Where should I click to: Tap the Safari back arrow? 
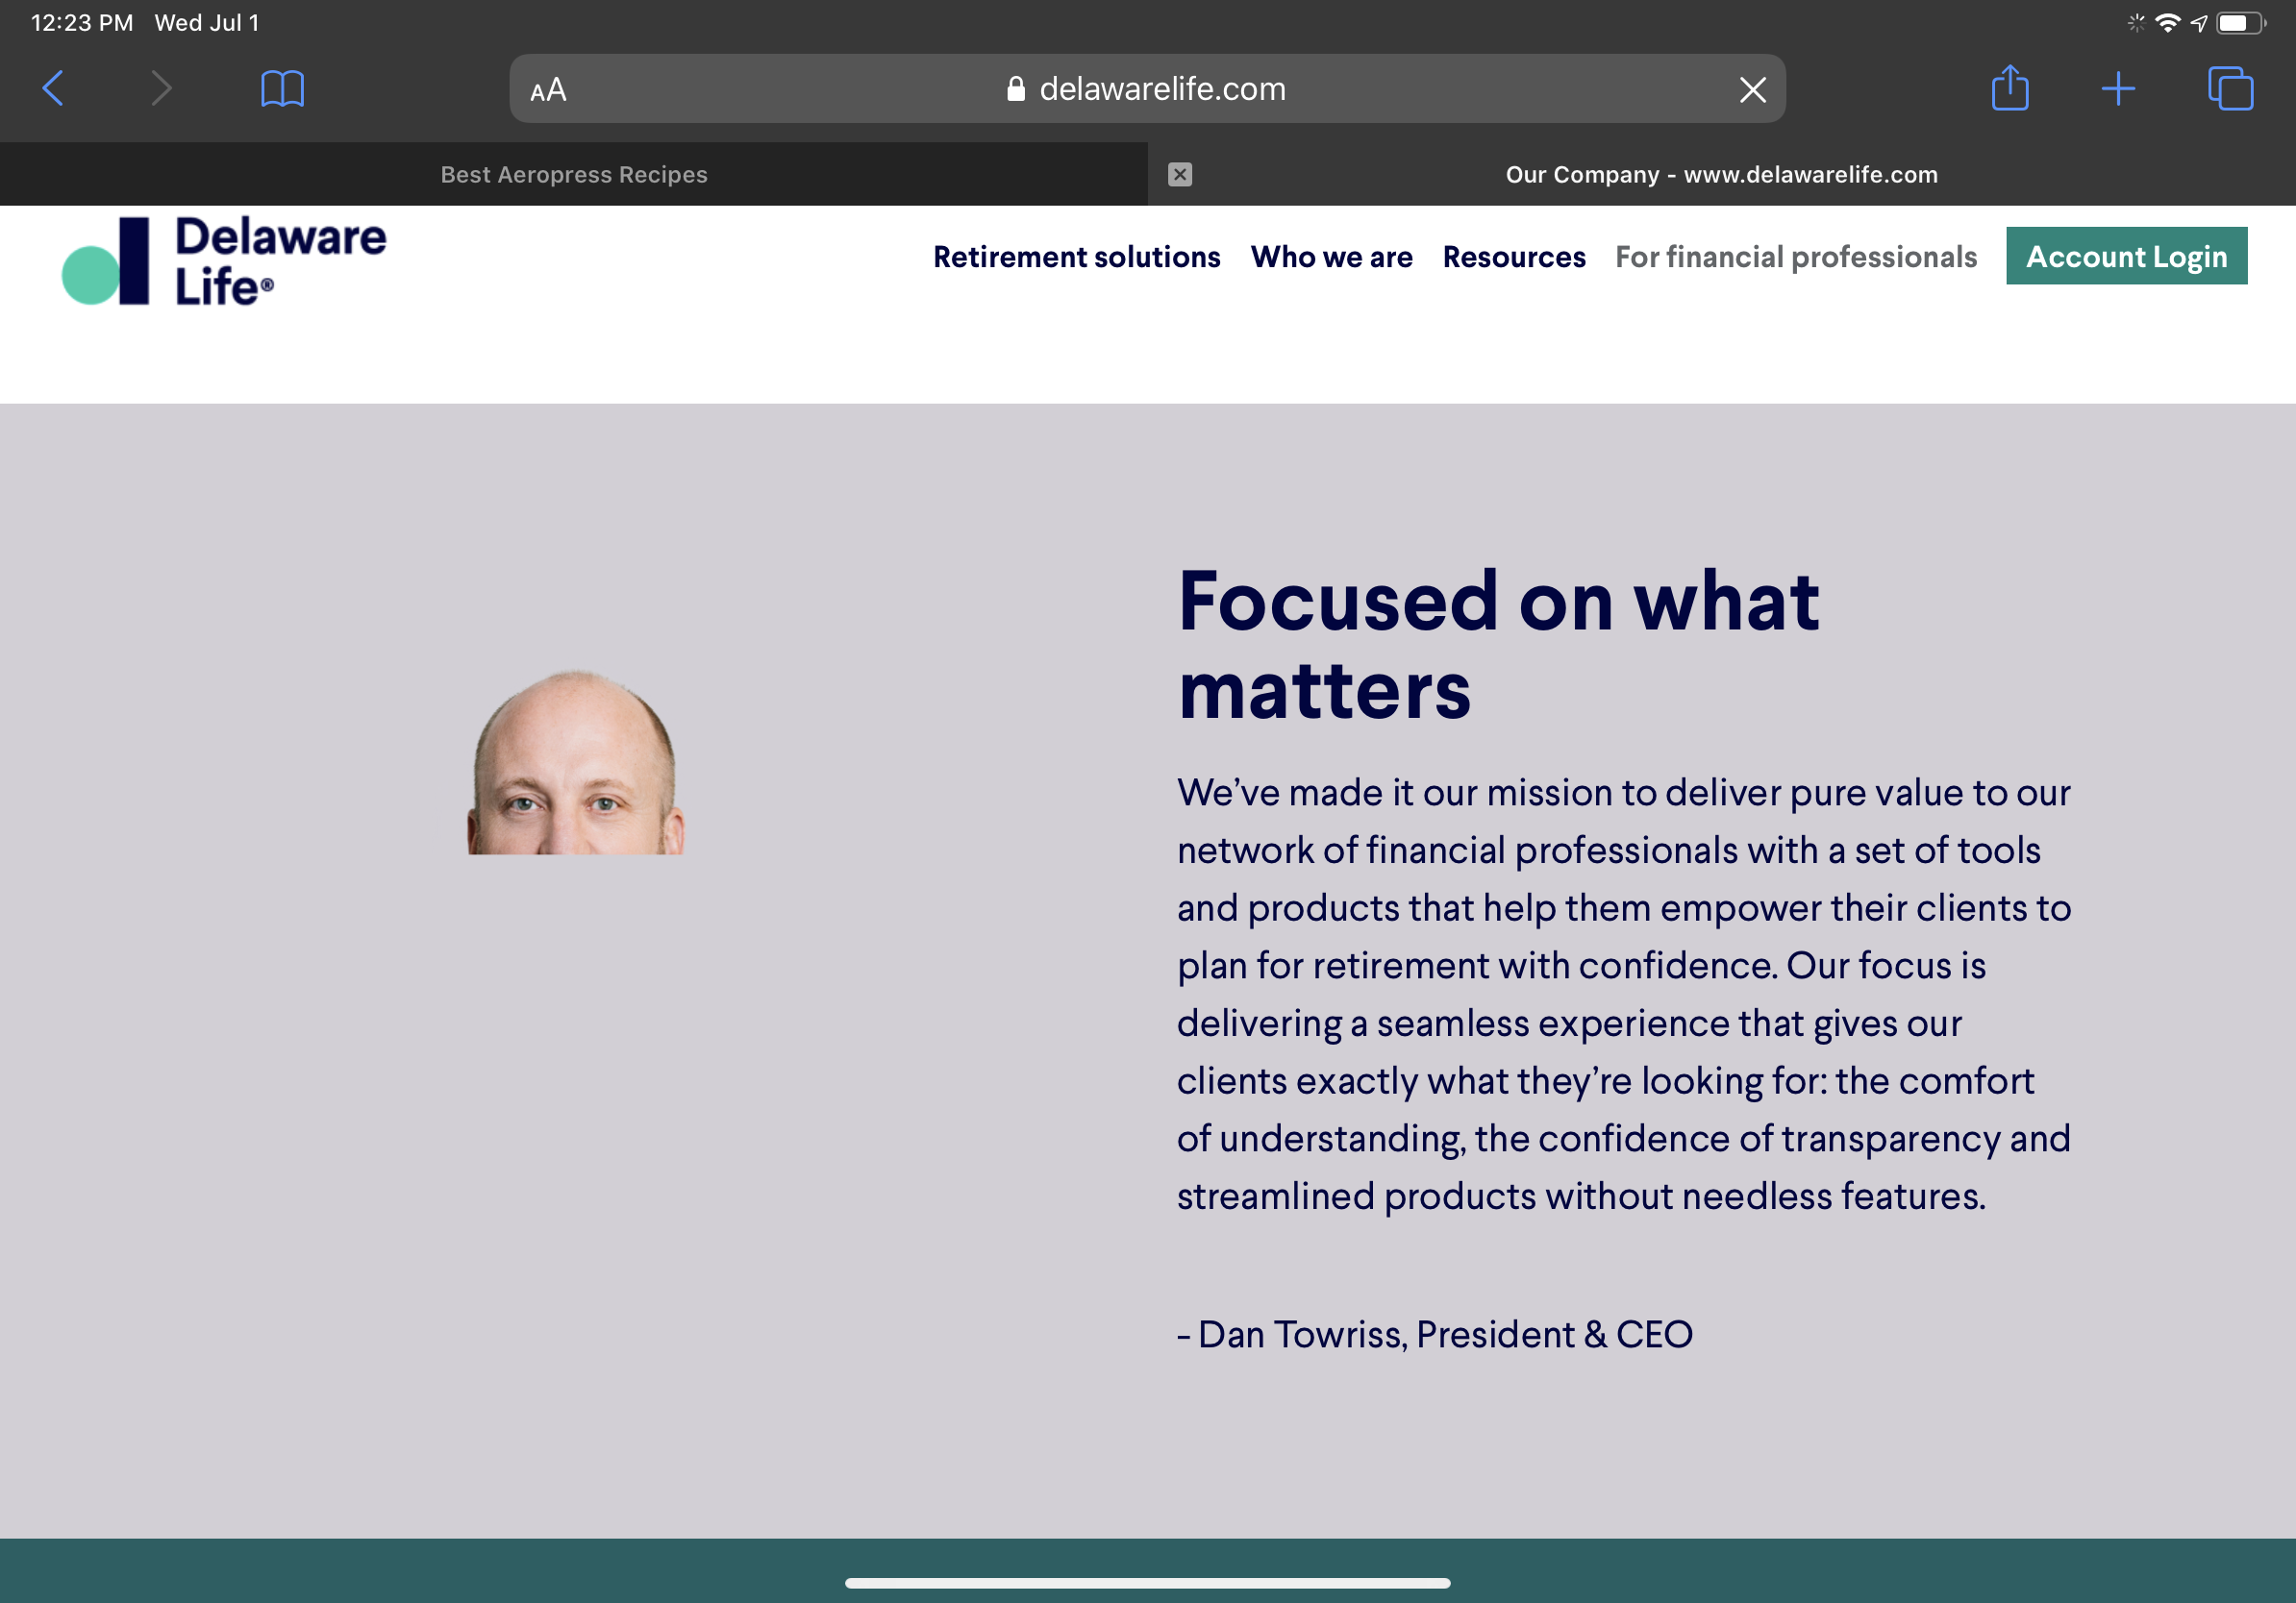[x=54, y=89]
